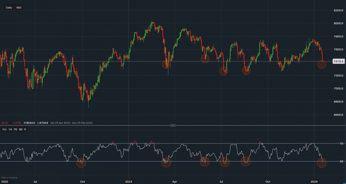Close the RSI indicator with the X icon
346x184 pixels.
pos(25,129)
